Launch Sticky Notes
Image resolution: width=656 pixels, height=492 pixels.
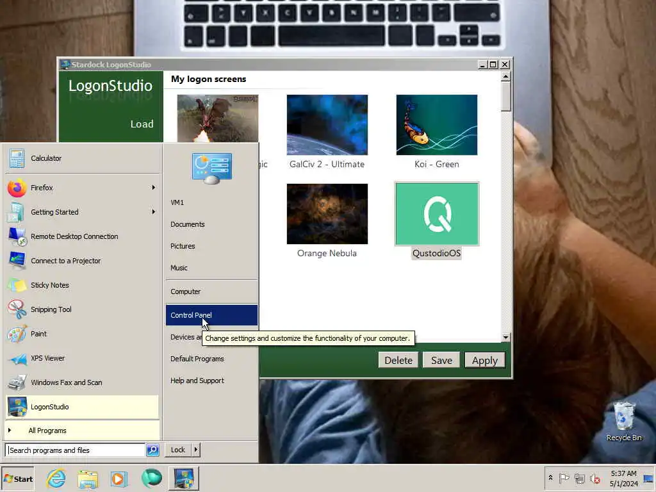point(83,285)
